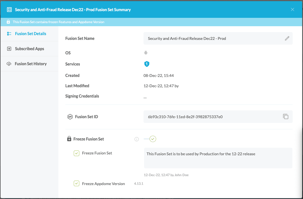Screen dimensions: 303x199
Task: Uncheck the Freeze Fusion Set checkbox
Action: (76, 153)
